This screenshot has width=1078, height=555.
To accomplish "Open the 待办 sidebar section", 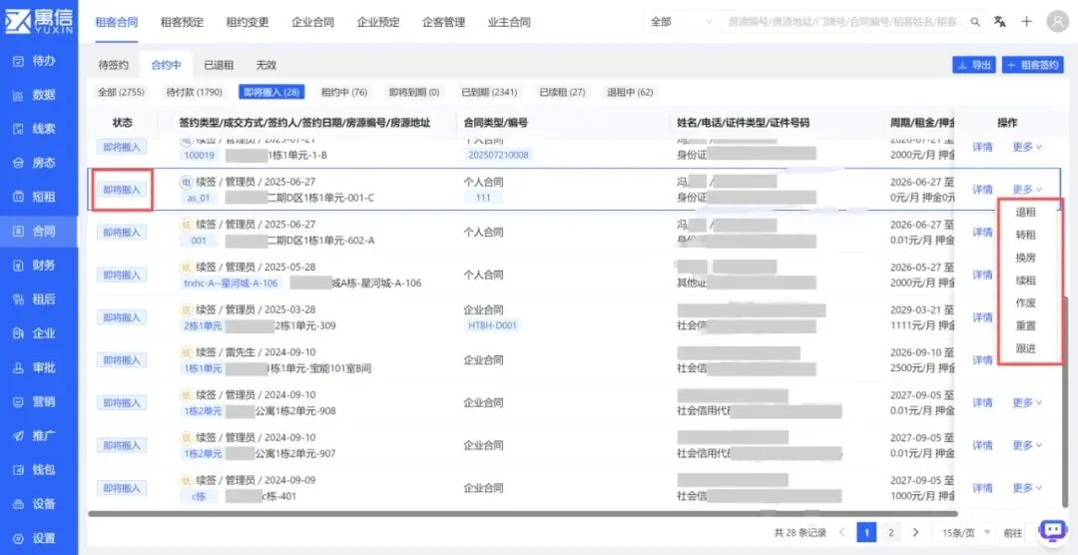I will (x=34, y=61).
